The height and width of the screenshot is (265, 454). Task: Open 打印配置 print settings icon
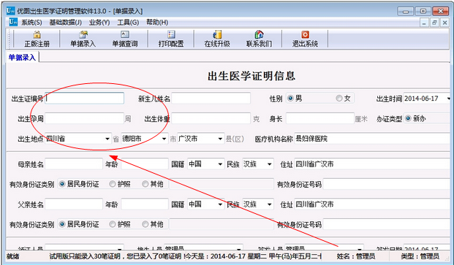(171, 35)
